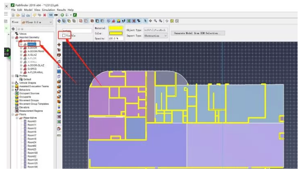Open the Results menu
This screenshot has height=171, width=299.
61,10
